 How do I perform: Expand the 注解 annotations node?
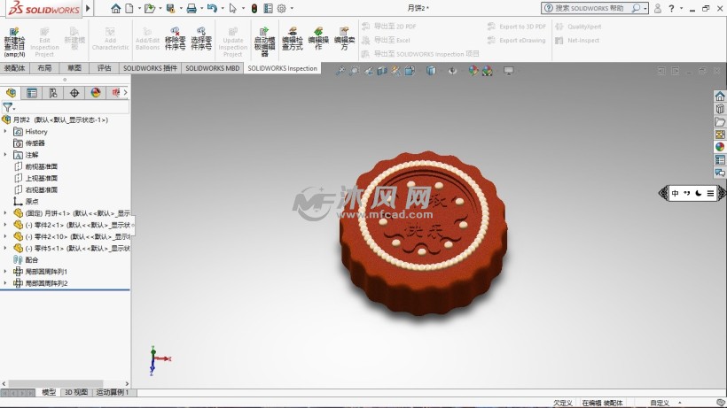click(5, 155)
